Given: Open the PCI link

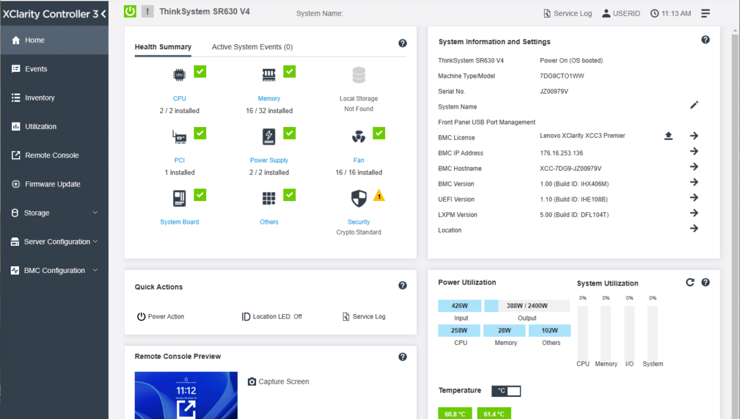Looking at the screenshot, I should [x=180, y=161].
